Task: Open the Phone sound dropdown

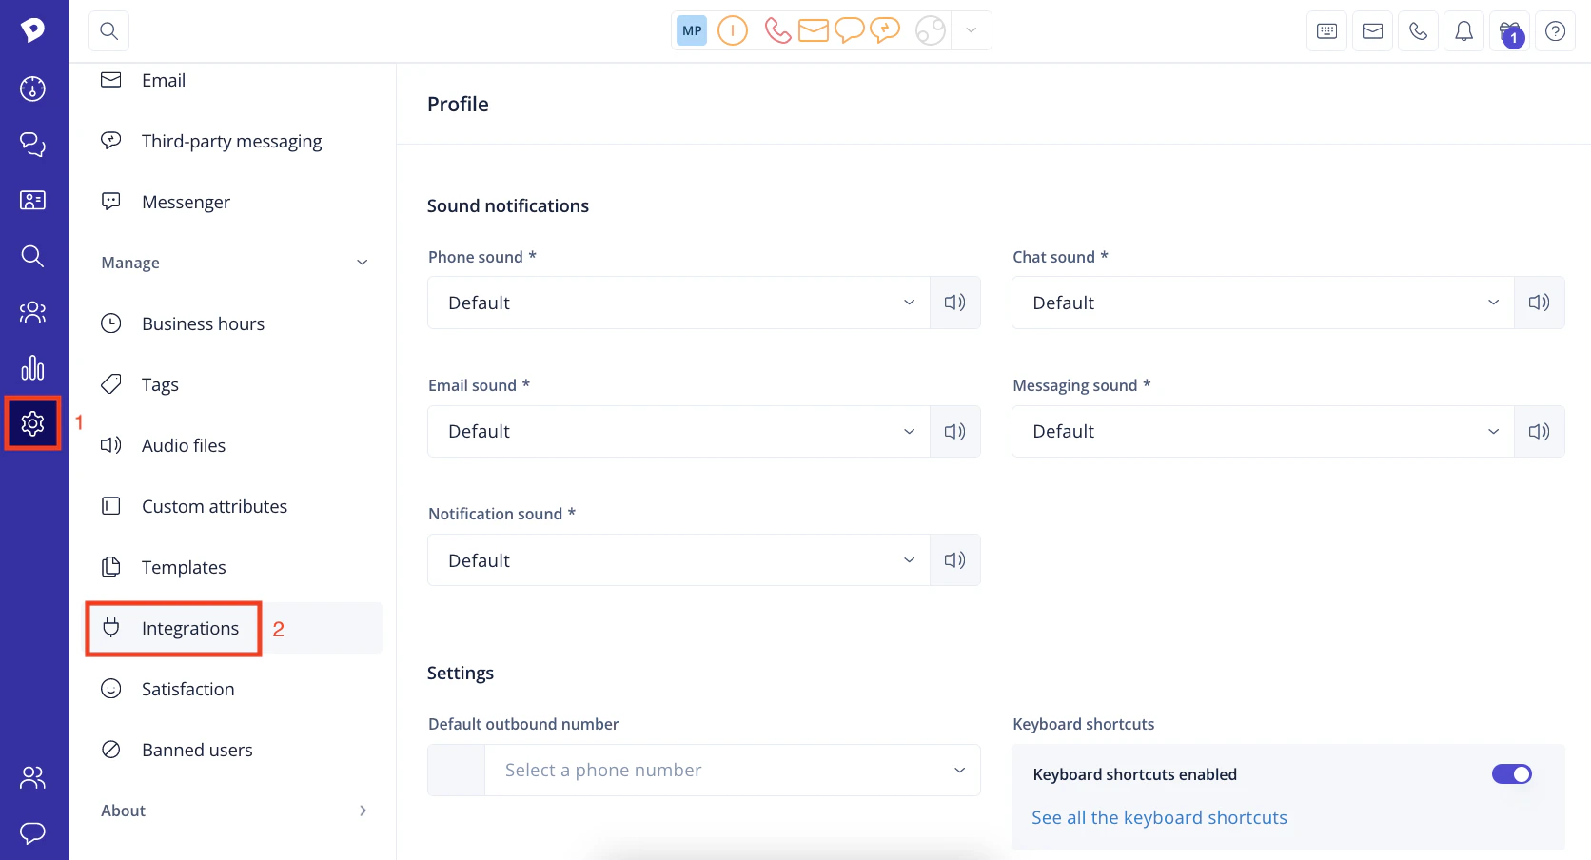Action: coord(678,303)
